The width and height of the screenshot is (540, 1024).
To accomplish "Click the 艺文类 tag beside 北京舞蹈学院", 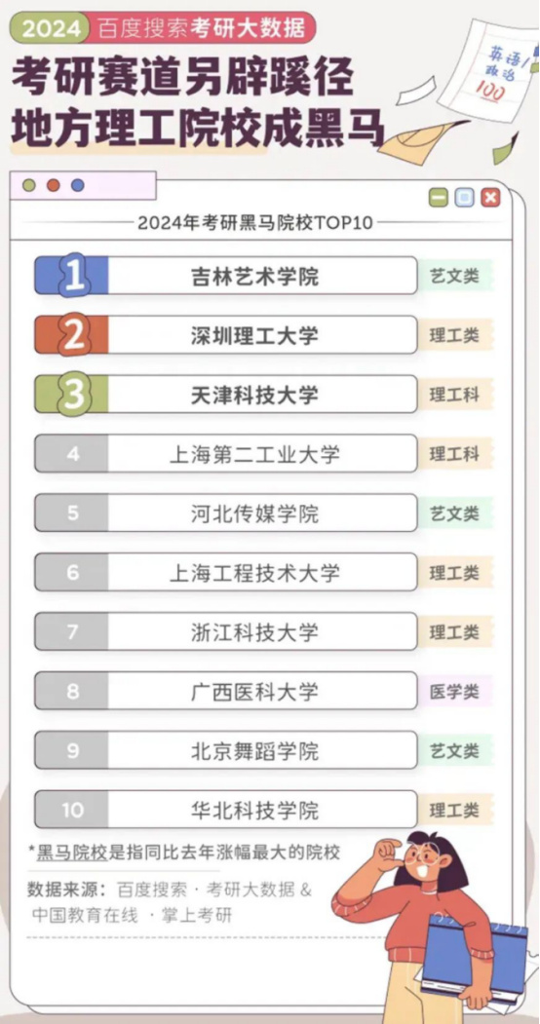I will click(454, 751).
